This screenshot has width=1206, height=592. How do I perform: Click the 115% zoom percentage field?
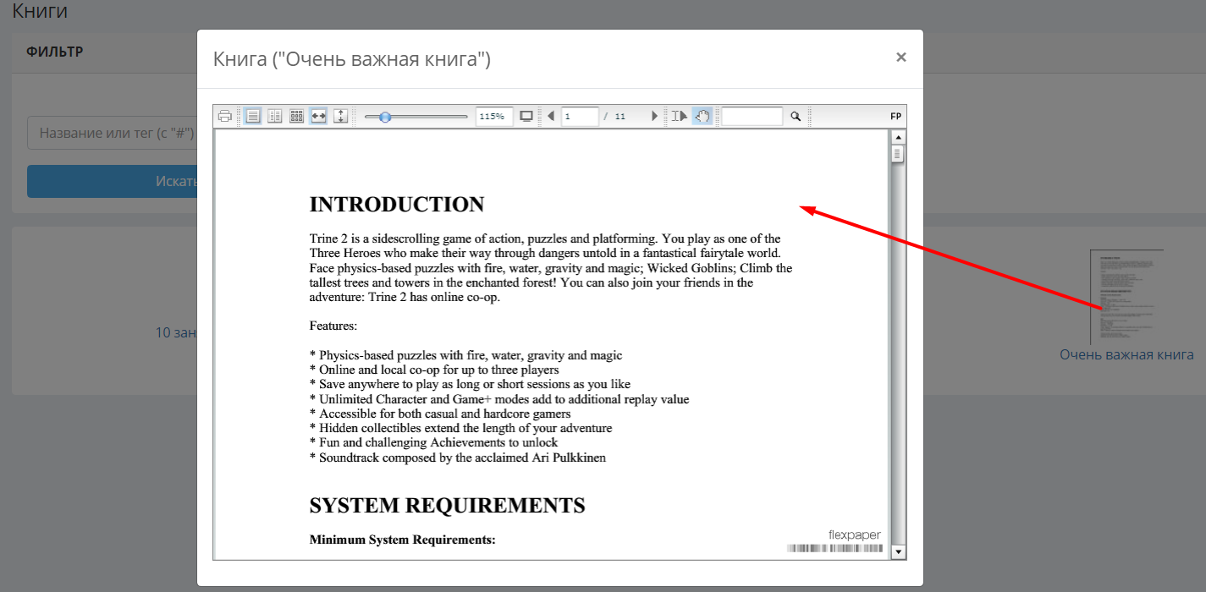tap(494, 117)
